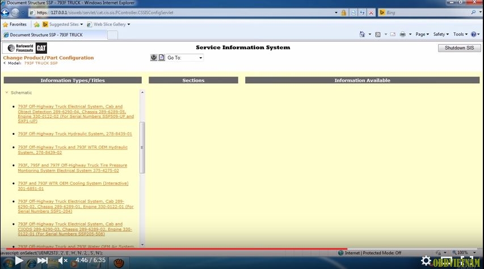
Task: Click the stop loading X icon
Action: (x=371, y=12)
